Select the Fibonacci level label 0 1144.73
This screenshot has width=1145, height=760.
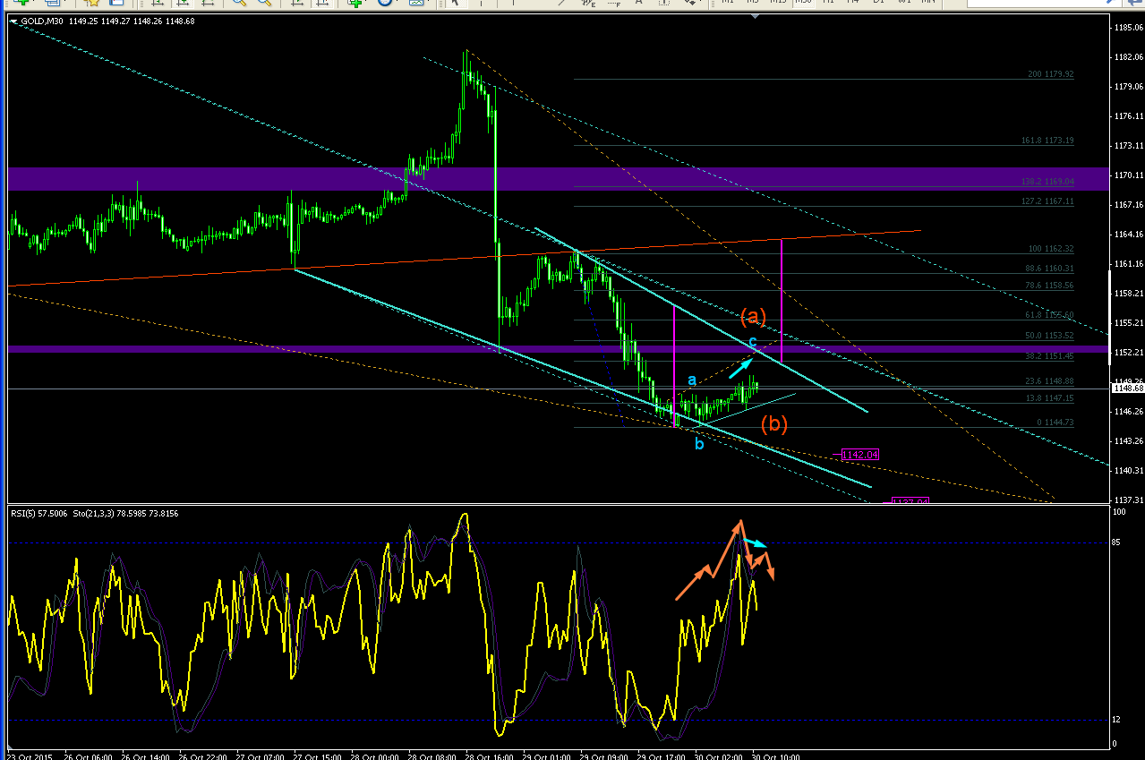click(1055, 422)
